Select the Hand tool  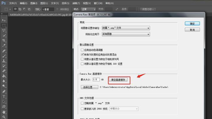pos(4,112)
